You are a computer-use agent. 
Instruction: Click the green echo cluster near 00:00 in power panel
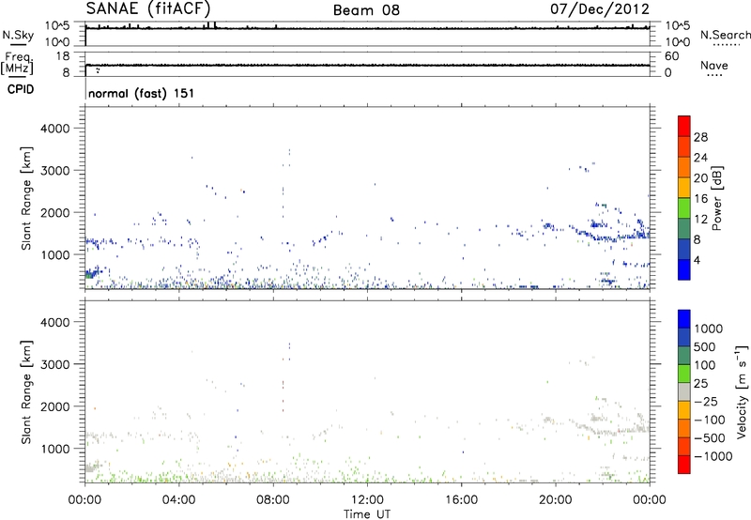point(91,274)
